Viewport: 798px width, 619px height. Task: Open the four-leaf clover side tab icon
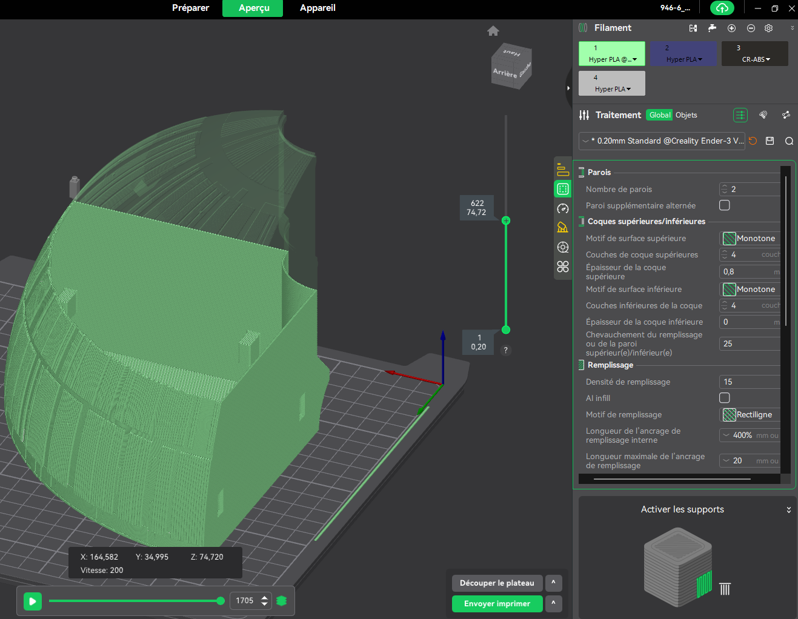(563, 266)
